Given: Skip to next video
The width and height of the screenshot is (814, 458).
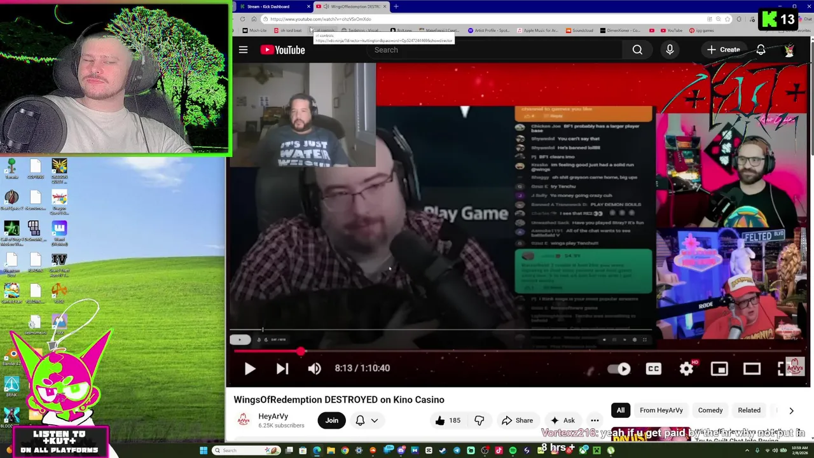Looking at the screenshot, I should click(x=282, y=368).
